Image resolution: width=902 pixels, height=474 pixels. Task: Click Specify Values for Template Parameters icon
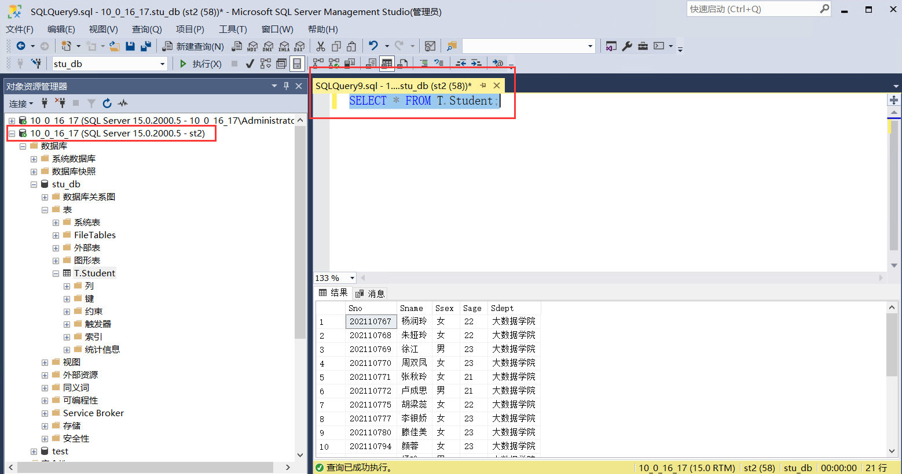coord(498,64)
